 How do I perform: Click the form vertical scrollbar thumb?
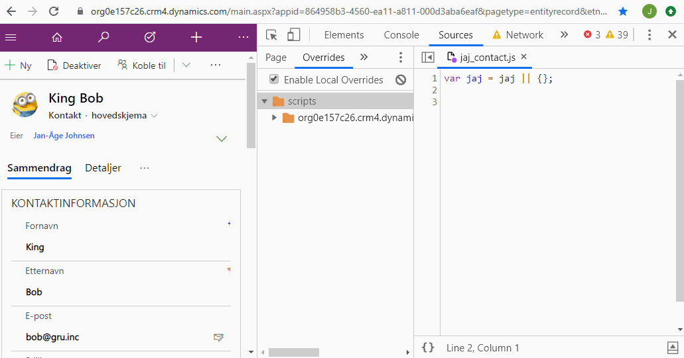click(x=251, y=106)
